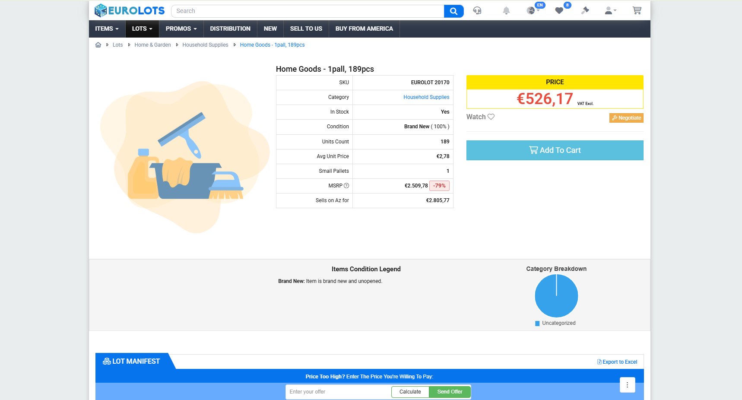Open the wishlist heart icon

559,10
